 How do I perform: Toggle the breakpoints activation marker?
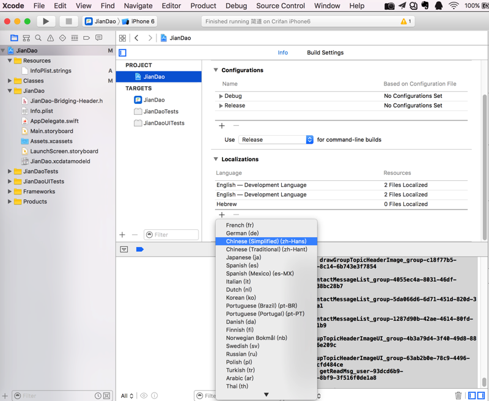click(140, 249)
